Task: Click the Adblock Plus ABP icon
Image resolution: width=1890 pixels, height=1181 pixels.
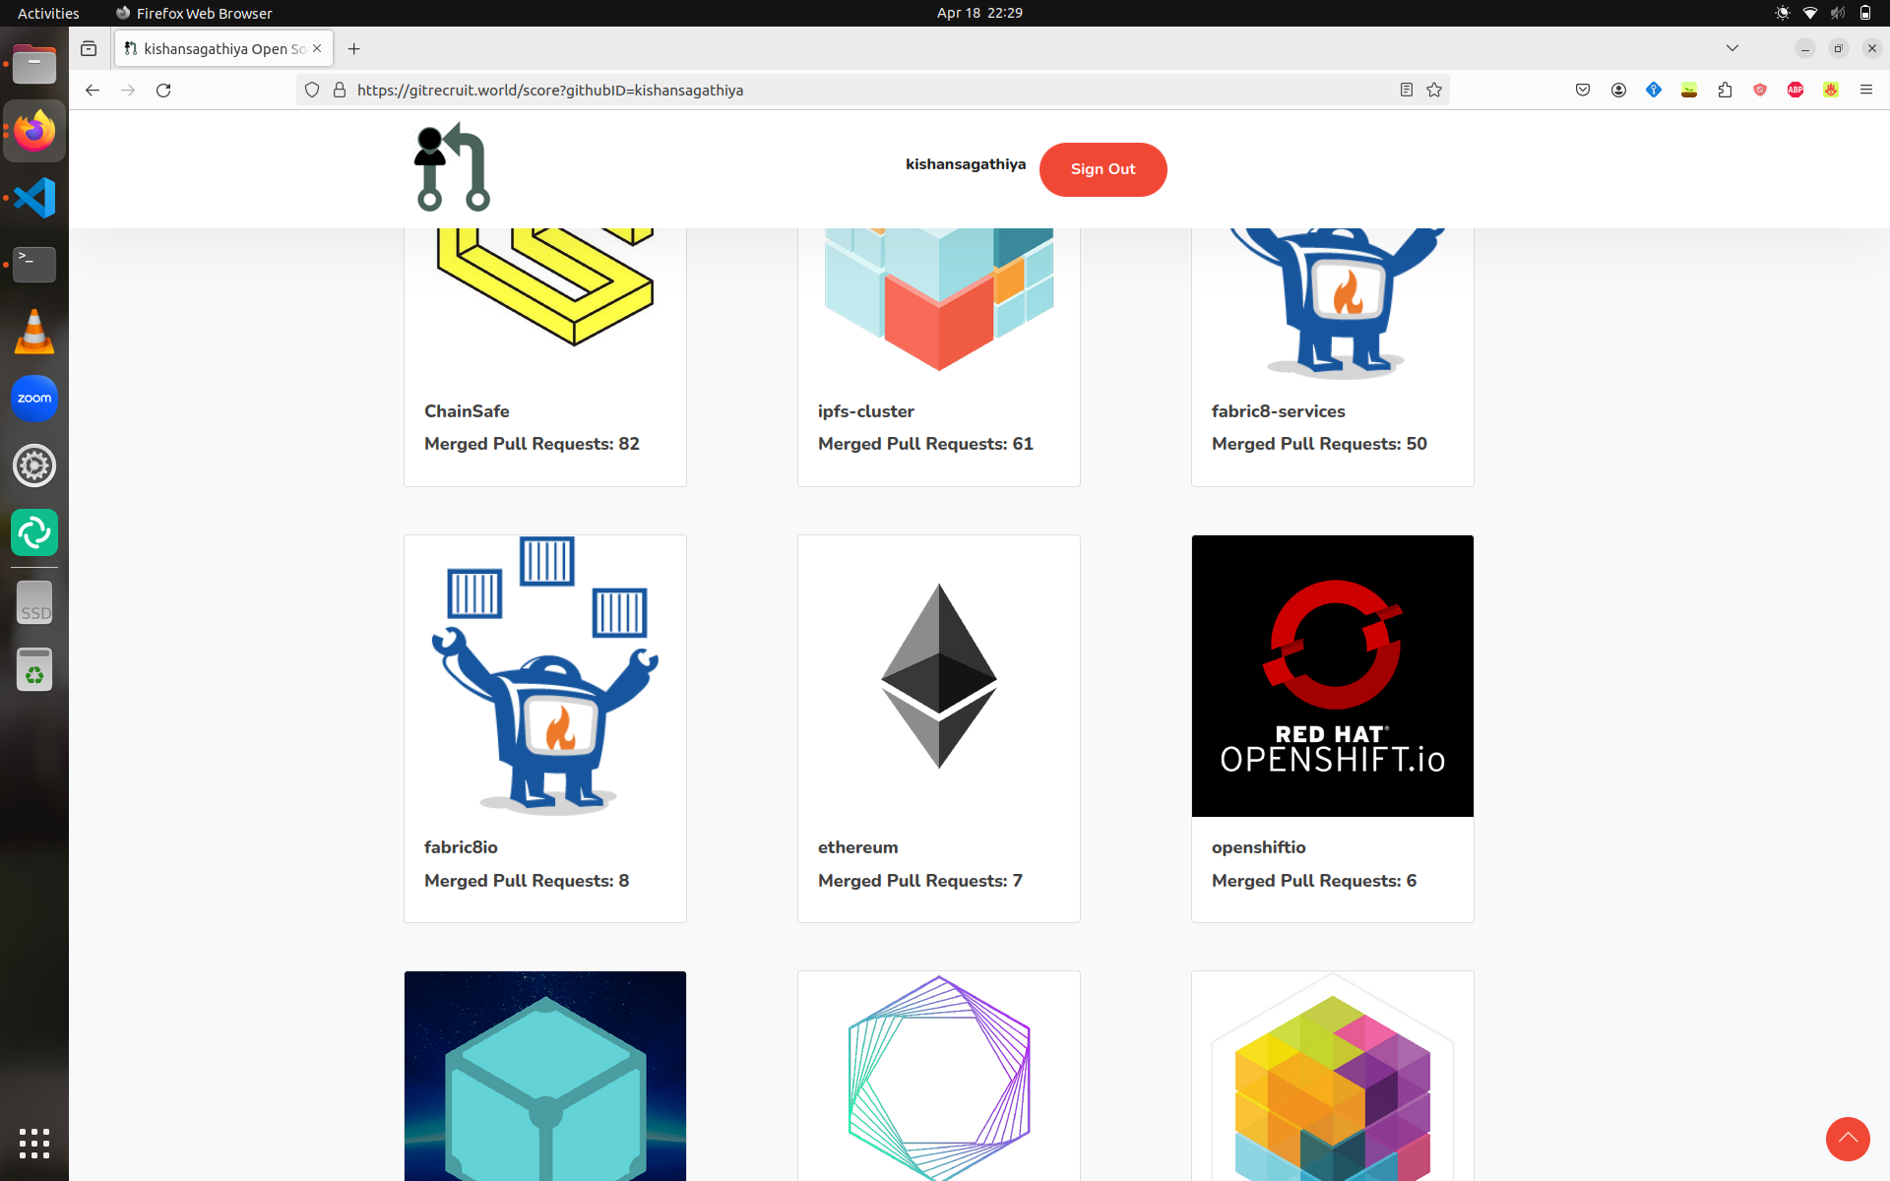Action: (1795, 90)
